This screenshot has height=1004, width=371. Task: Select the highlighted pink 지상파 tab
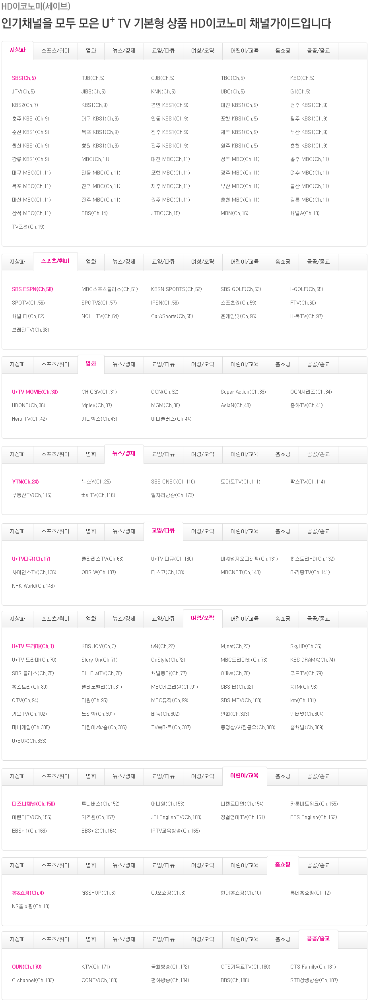click(17, 50)
